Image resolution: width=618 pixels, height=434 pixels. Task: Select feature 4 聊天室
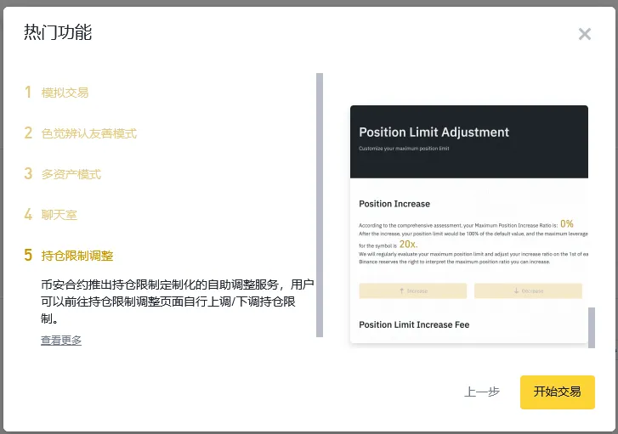tap(51, 215)
